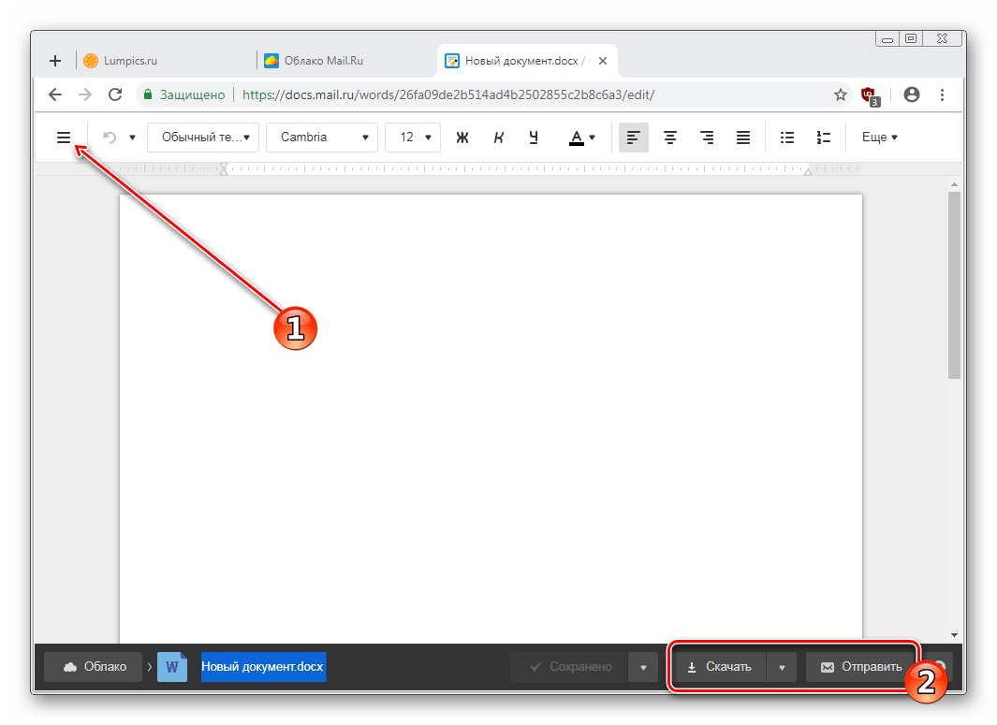Toggle italic formatting (К)

[x=498, y=138]
